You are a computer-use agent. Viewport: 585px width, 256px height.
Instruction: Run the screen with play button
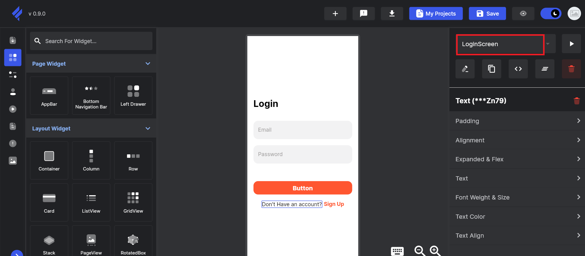click(x=571, y=44)
